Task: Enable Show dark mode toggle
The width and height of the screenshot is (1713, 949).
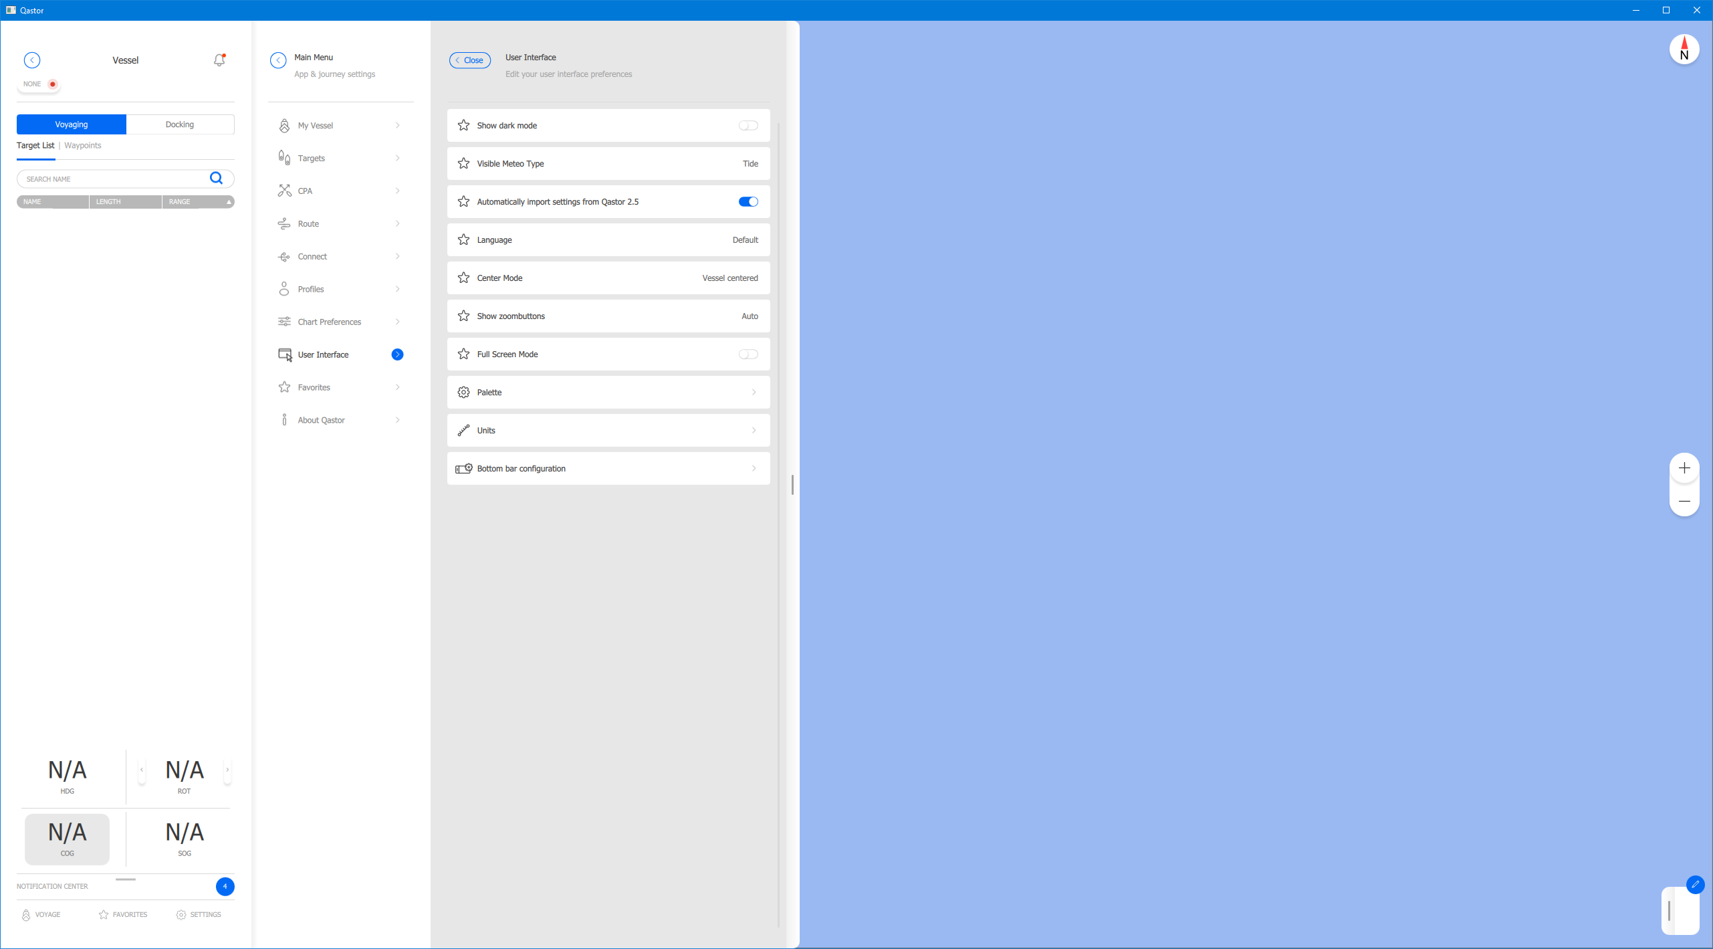Action: click(748, 126)
